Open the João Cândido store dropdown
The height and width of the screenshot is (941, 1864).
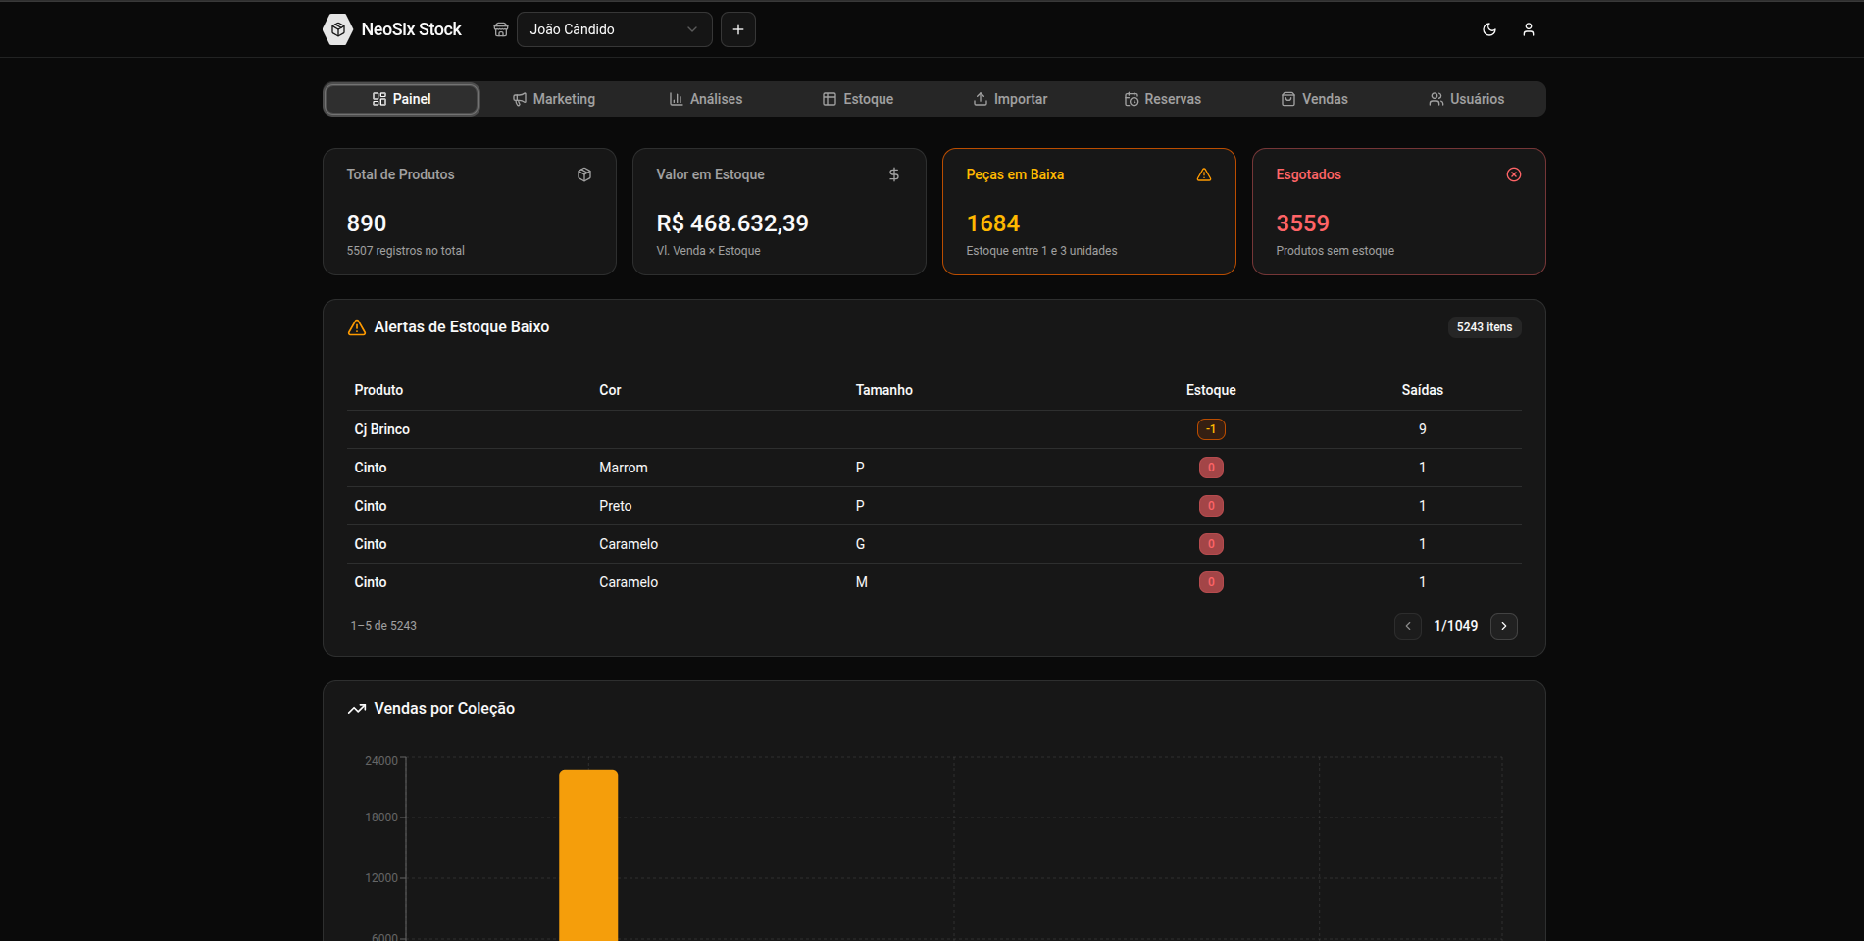pyautogui.click(x=615, y=29)
